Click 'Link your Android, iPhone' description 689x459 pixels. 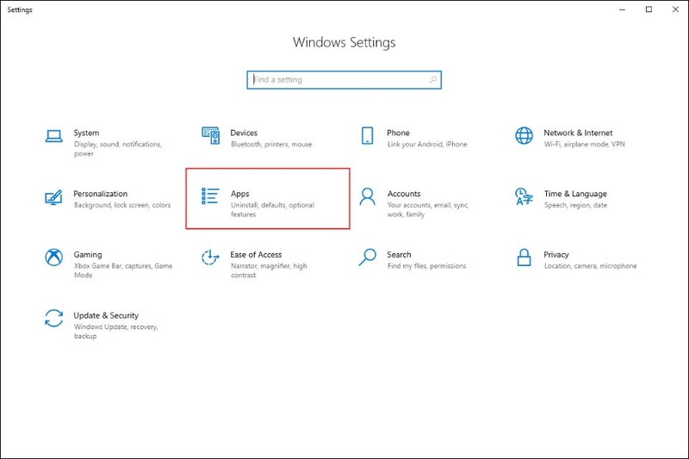click(427, 145)
